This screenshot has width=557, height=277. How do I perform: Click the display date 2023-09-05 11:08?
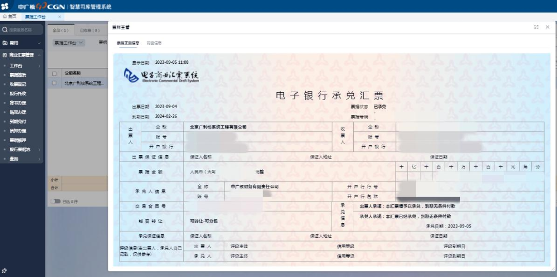tap(172, 62)
